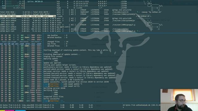The width and height of the screenshot is (198, 111).
Task: Select iotop row with TID 15401
Action: [28, 29]
